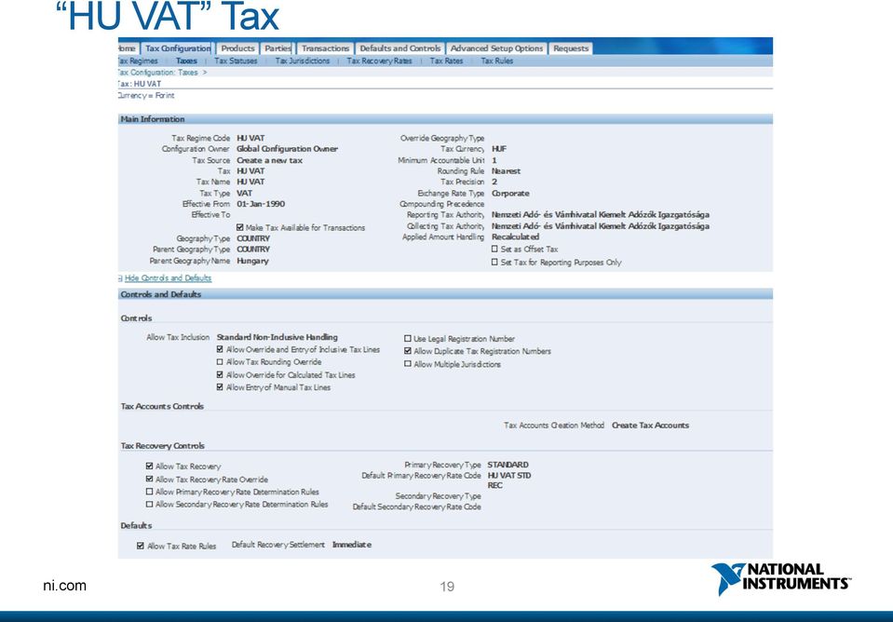Toggle Allow Duplicate Tax Registration Numbers
Screen dimensions: 893x622
tap(407, 351)
